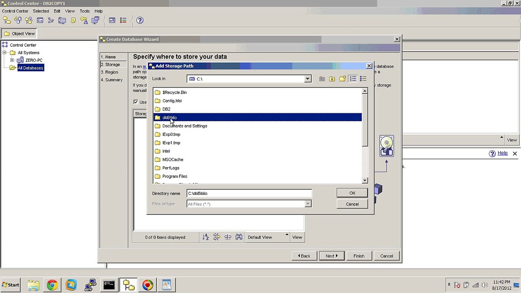Open License Center key icon

[84, 20]
